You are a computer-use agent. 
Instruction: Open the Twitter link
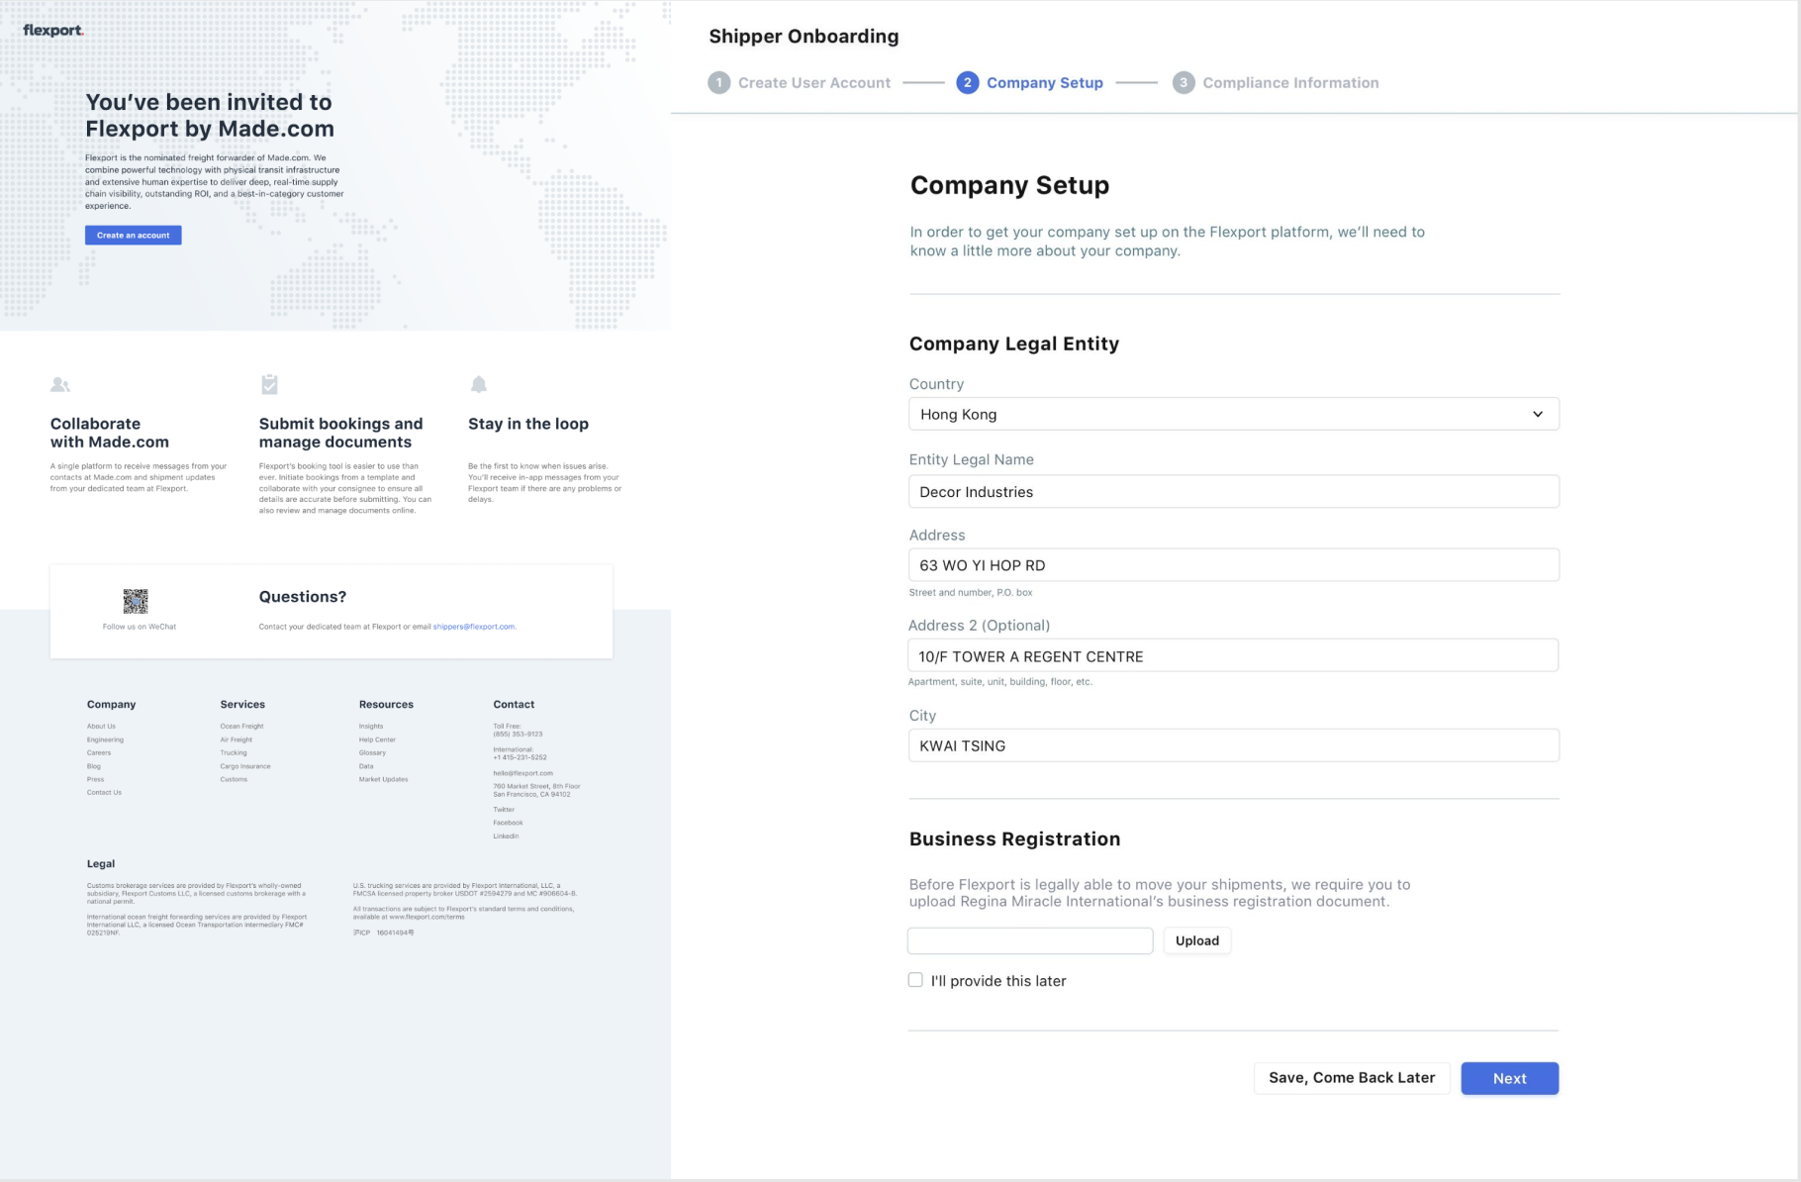pos(504,810)
